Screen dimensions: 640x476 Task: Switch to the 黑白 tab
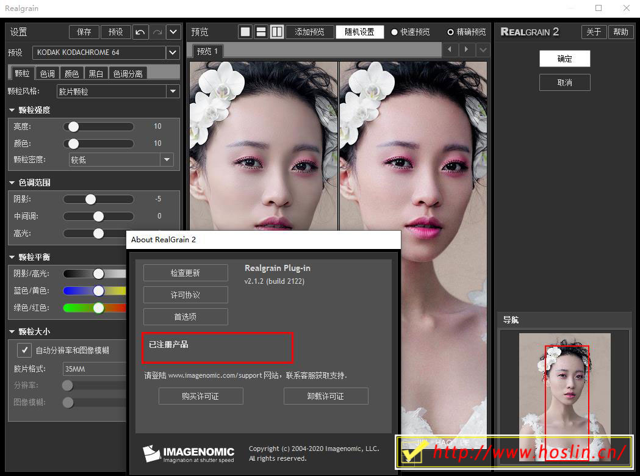tap(96, 73)
